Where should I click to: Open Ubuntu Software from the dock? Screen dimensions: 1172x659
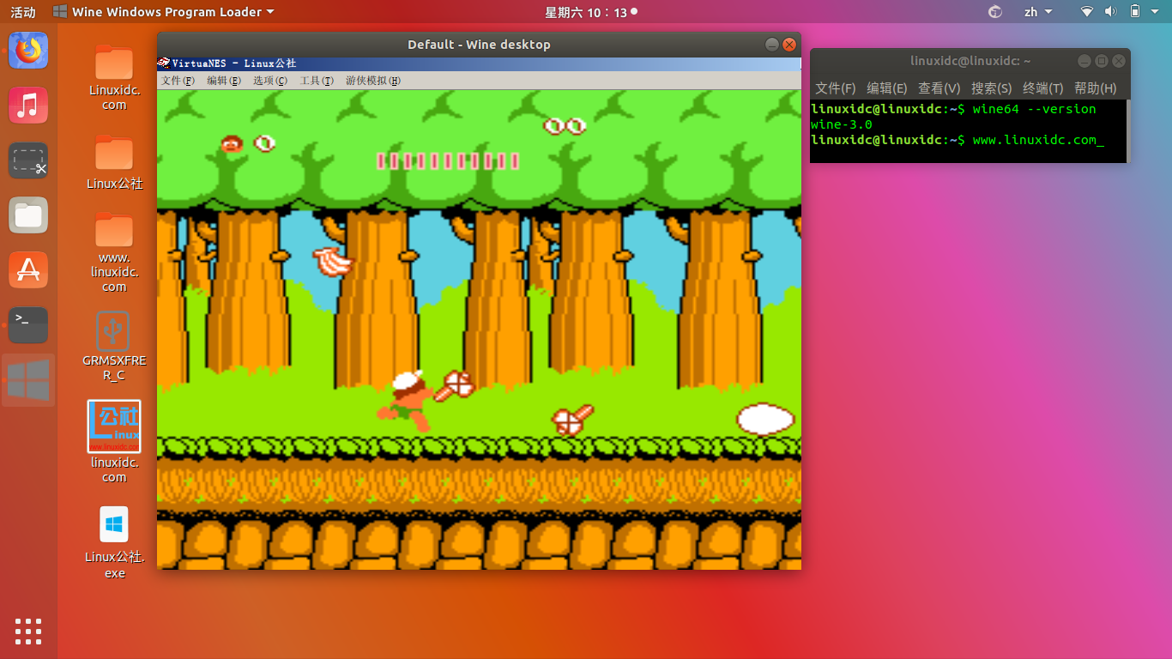(x=28, y=270)
